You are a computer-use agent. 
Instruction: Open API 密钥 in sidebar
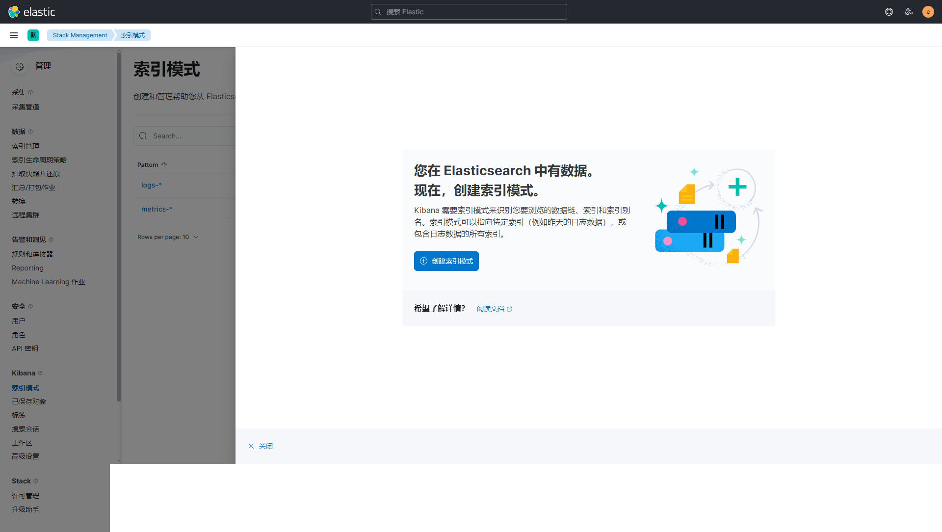(x=25, y=348)
